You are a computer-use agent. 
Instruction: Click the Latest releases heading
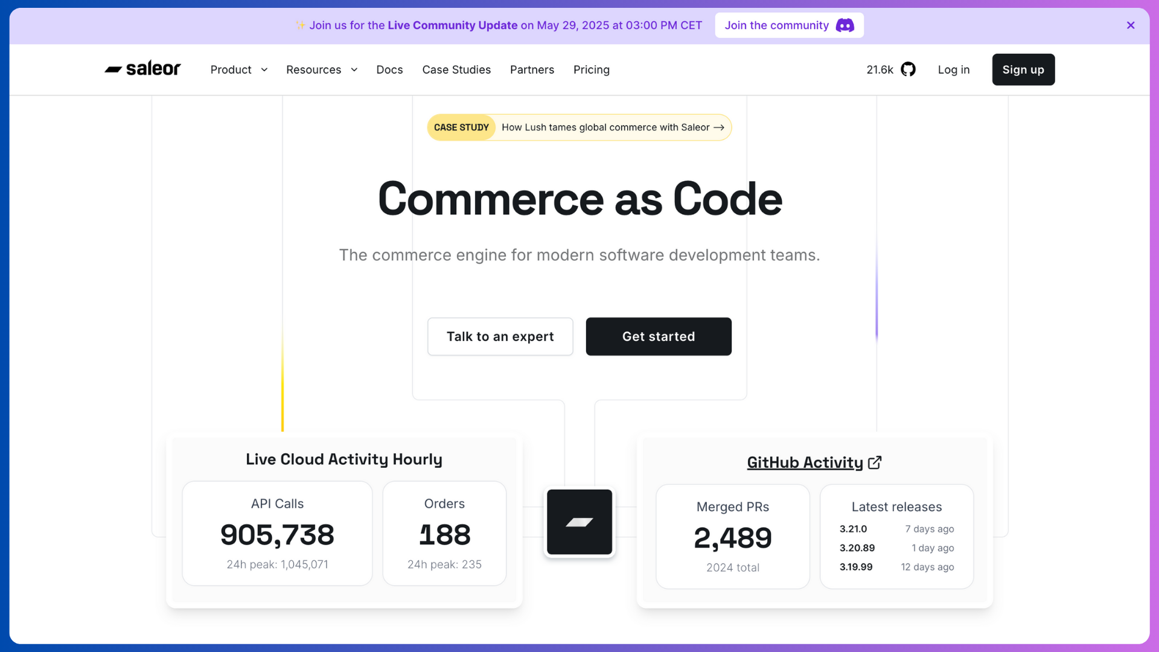point(896,507)
